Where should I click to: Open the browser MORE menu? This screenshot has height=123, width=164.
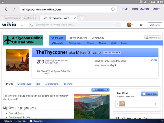156,9
